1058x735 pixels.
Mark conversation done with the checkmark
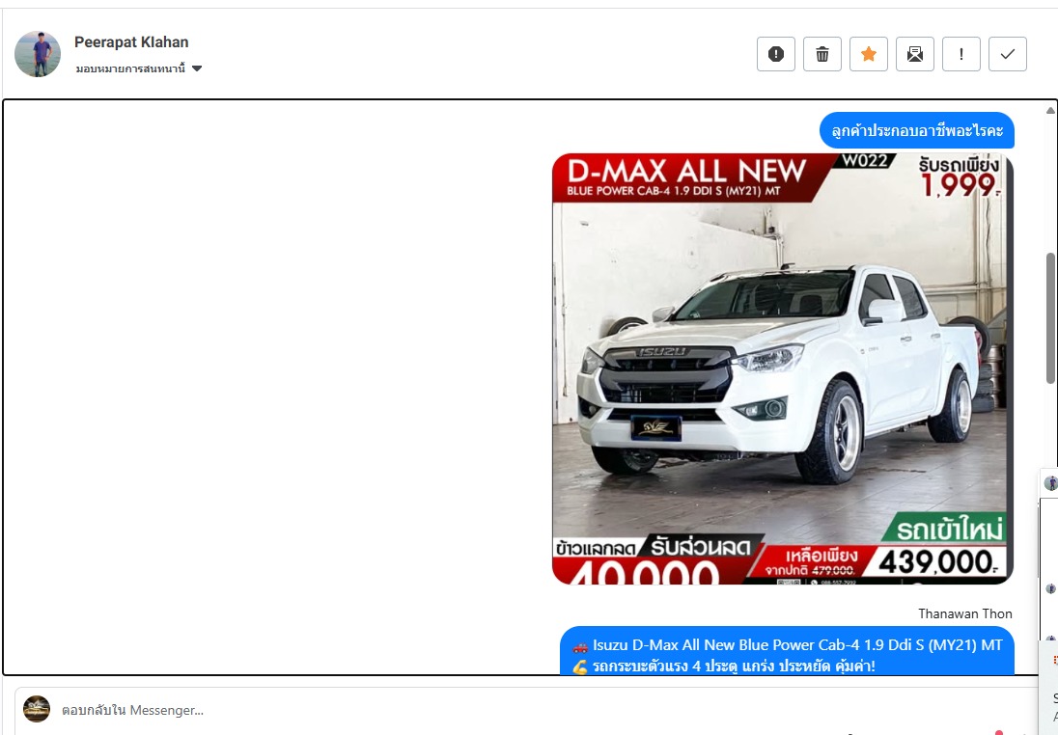pos(1007,54)
